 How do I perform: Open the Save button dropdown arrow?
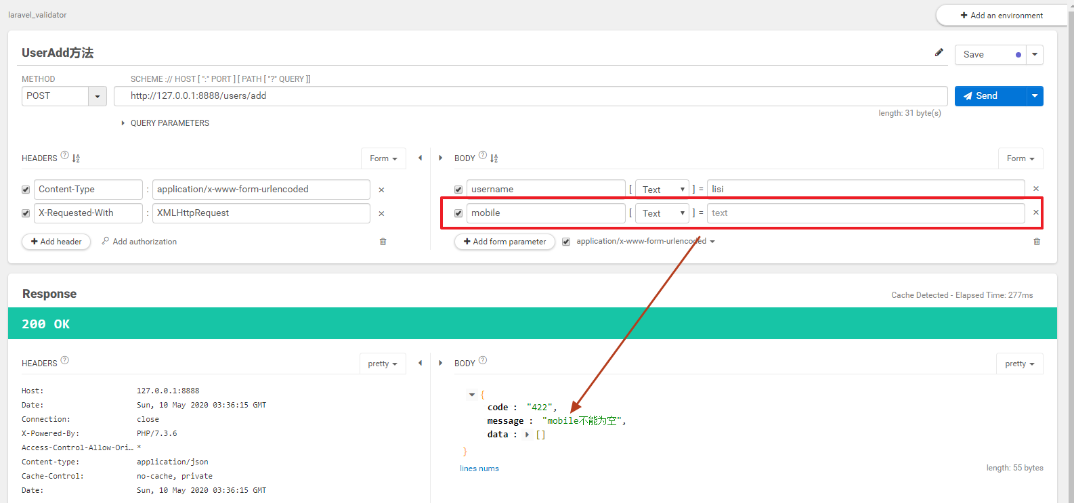point(1035,55)
